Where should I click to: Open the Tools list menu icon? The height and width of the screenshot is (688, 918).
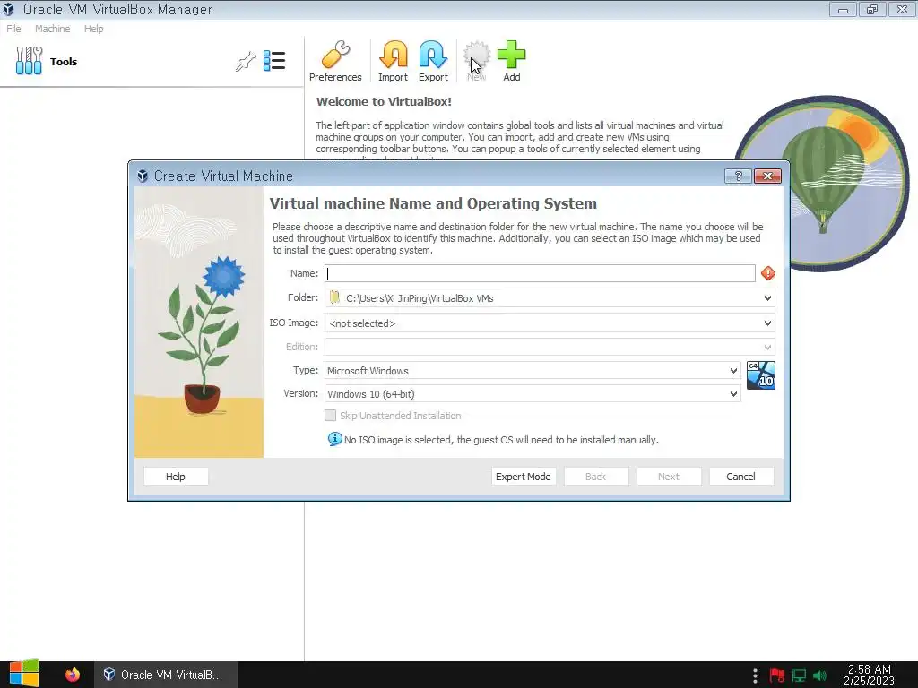(x=274, y=60)
